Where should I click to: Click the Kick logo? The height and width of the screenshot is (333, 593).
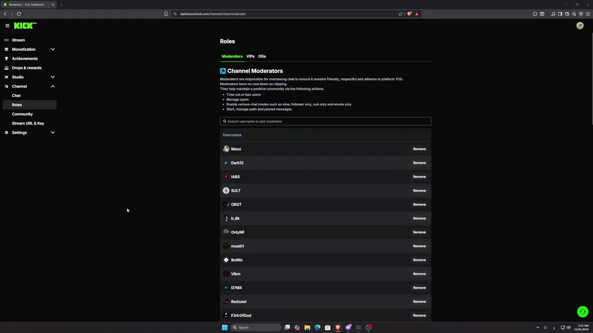(25, 26)
